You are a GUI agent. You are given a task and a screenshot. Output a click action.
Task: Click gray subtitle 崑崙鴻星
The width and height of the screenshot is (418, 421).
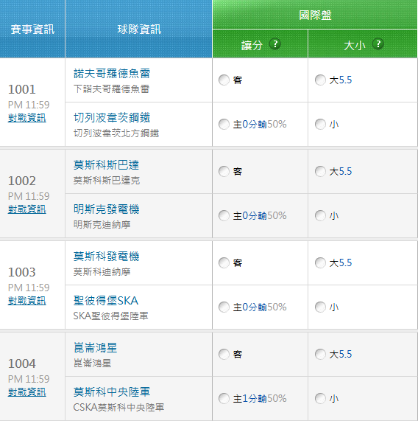92,363
